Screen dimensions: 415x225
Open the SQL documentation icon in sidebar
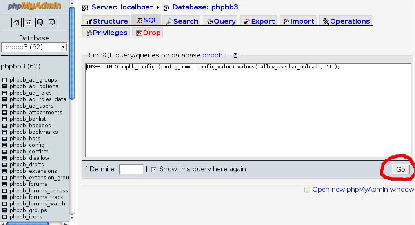[52, 22]
